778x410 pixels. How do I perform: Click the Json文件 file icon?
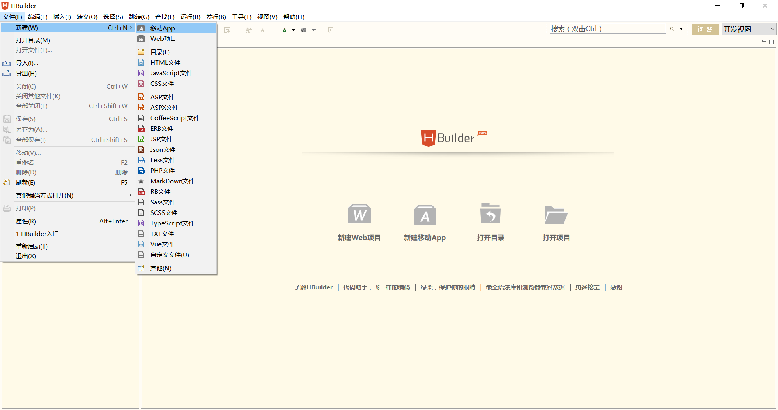coord(141,149)
